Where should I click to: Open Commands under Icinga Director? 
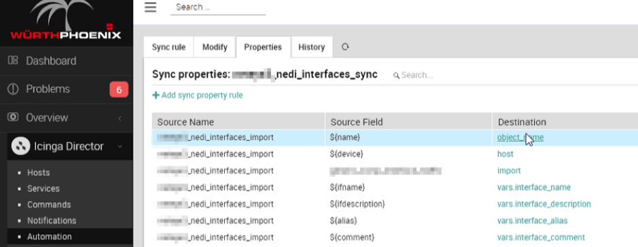[49, 205]
